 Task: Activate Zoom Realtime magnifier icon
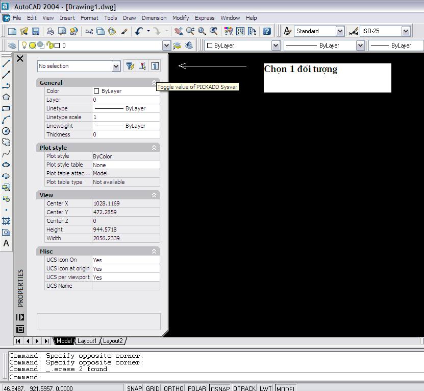(x=190, y=31)
